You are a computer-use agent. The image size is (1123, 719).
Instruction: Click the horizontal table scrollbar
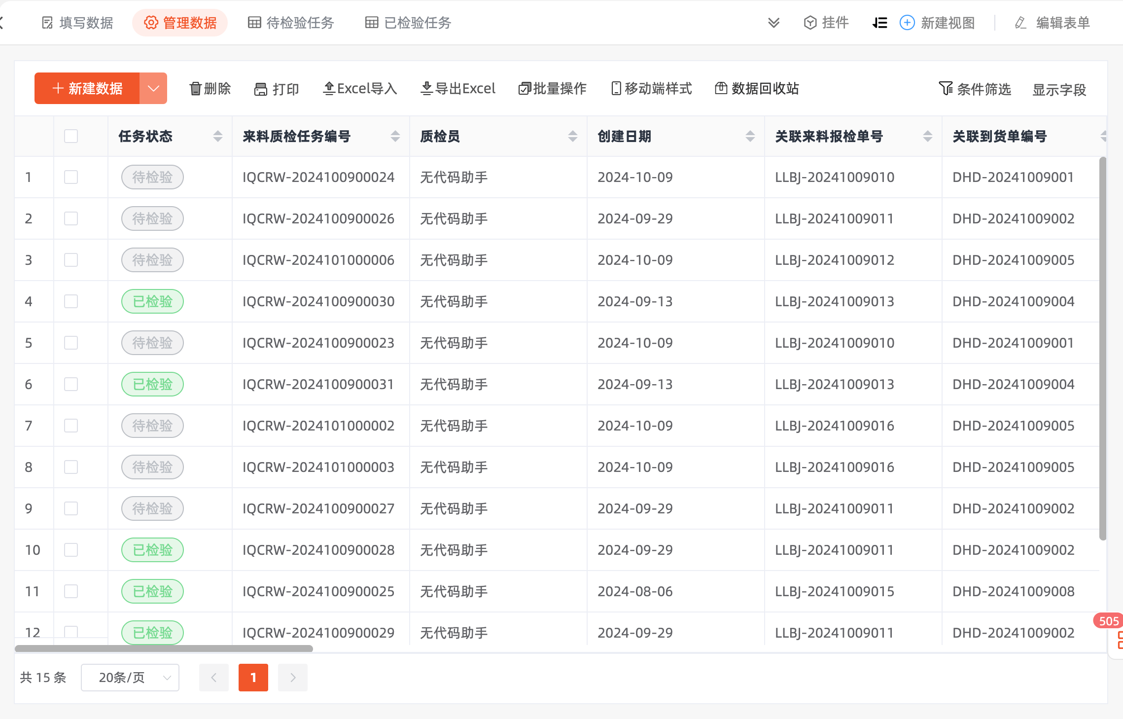(x=164, y=648)
